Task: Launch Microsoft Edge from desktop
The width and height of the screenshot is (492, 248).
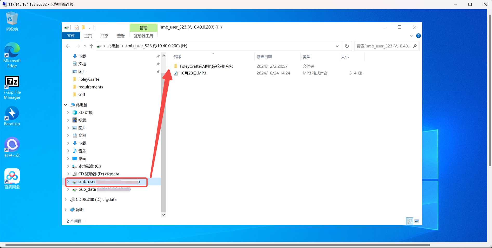Action: [12, 55]
